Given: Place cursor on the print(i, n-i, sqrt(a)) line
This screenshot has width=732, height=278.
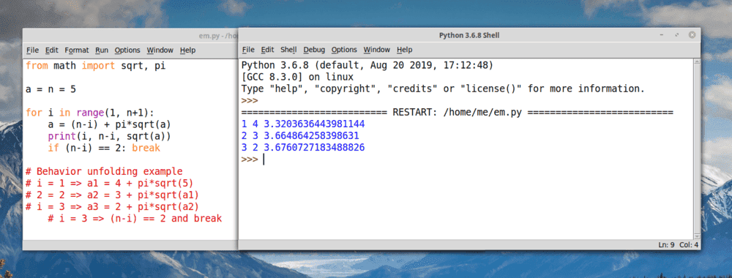Looking at the screenshot, I should pyautogui.click(x=109, y=136).
